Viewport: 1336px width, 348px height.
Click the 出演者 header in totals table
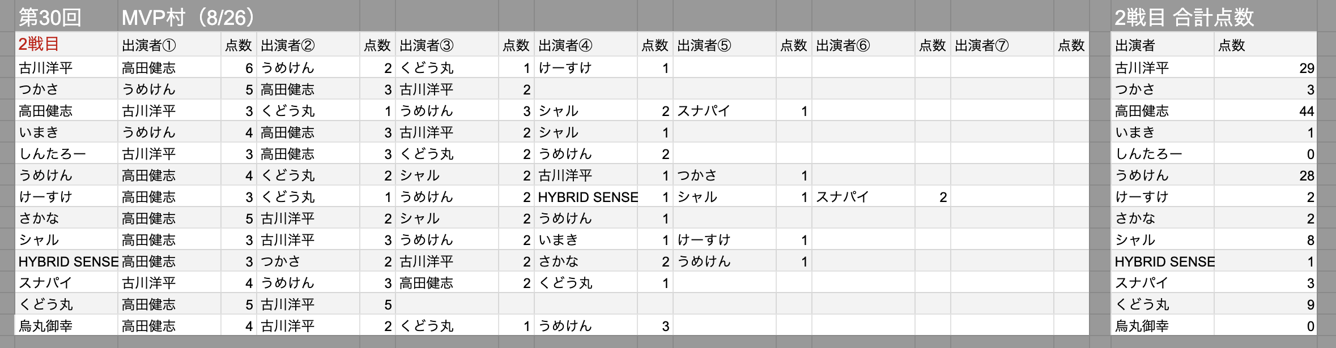1163,45
